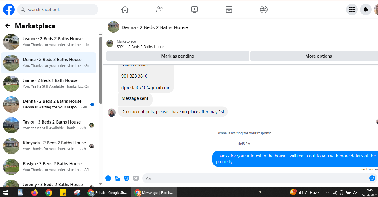Click the blue "Thanks for your interest" reply
The image size is (378, 197).
pos(295,159)
